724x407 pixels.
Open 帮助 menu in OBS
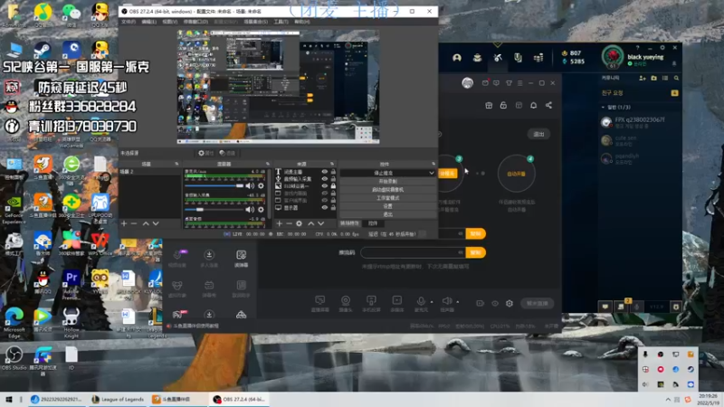302,22
